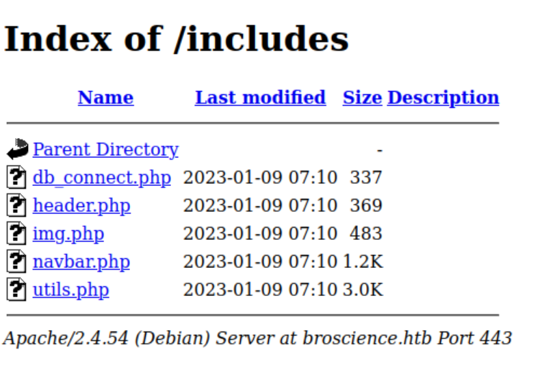The image size is (557, 365).
Task: Click the "Index of /includes" page heading
Action: pos(177,39)
